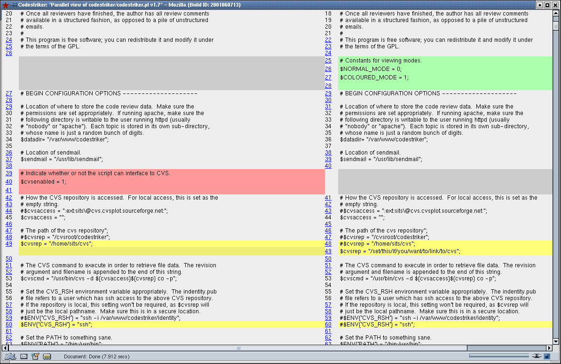Image resolution: width=561 pixels, height=364 pixels.
Task: Click the vertical scrollbar up arrow
Action: point(556,13)
